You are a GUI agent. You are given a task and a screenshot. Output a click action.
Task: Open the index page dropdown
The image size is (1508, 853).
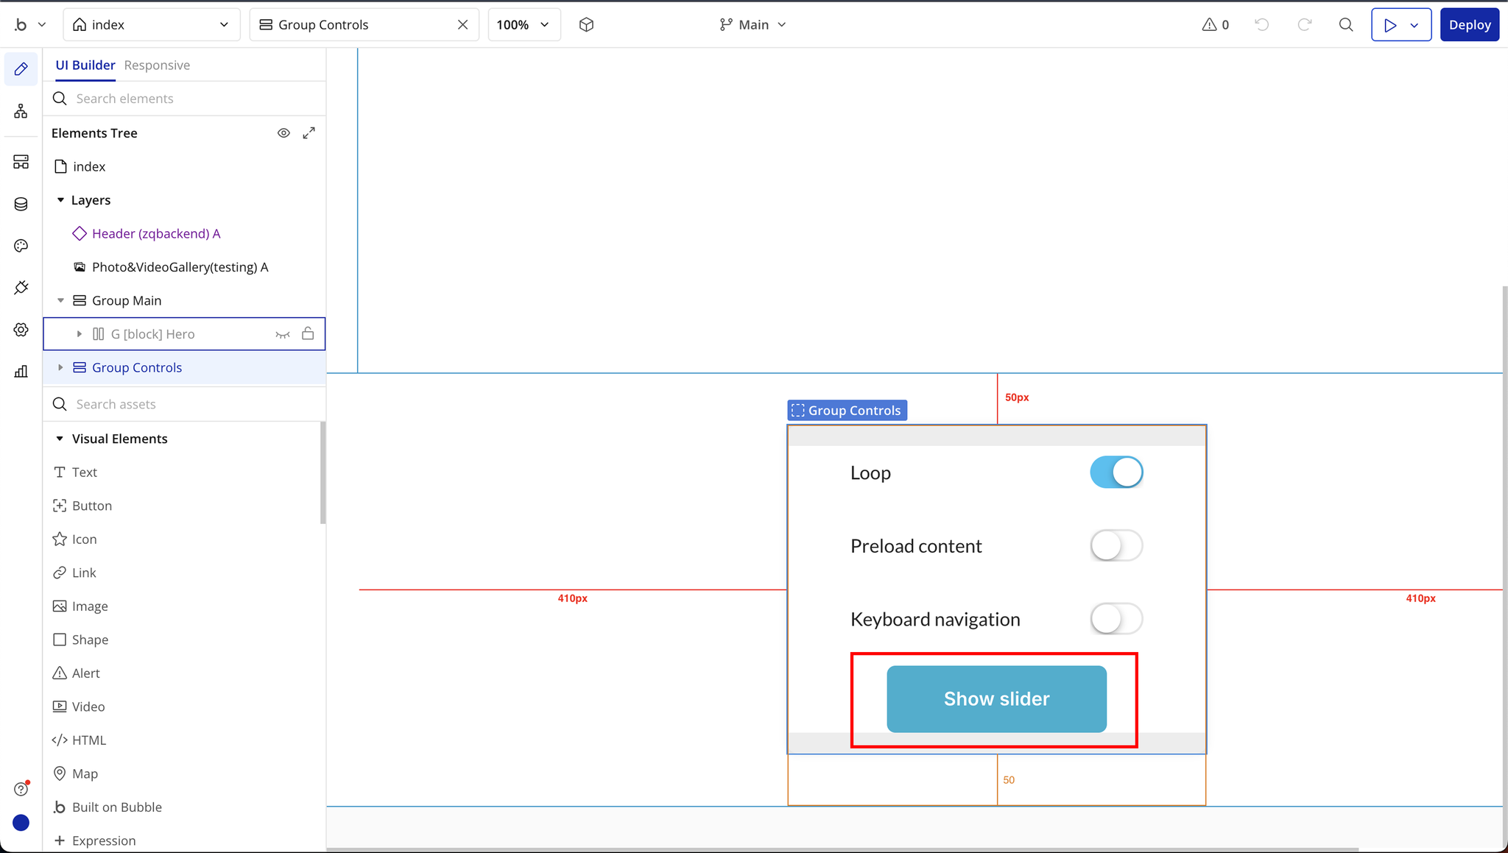click(152, 25)
